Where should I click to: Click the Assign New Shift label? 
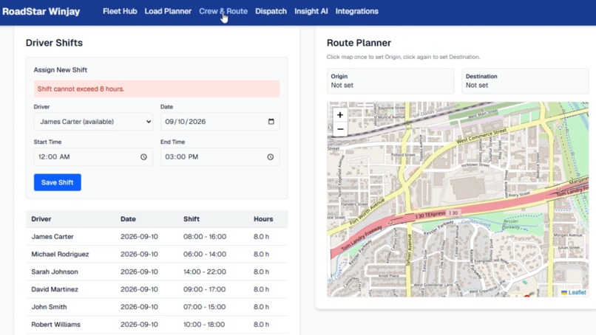click(x=61, y=70)
